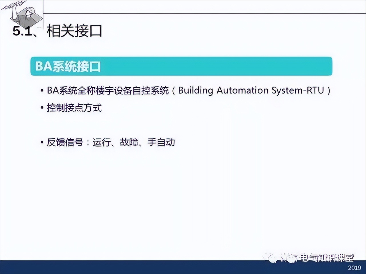Click the "反馈信号" label

[x=65, y=142]
